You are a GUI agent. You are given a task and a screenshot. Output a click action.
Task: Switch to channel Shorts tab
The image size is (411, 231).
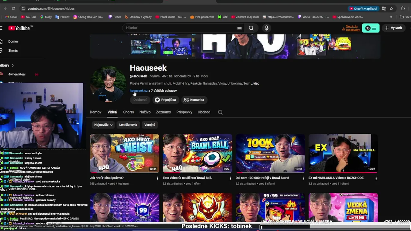(128, 112)
